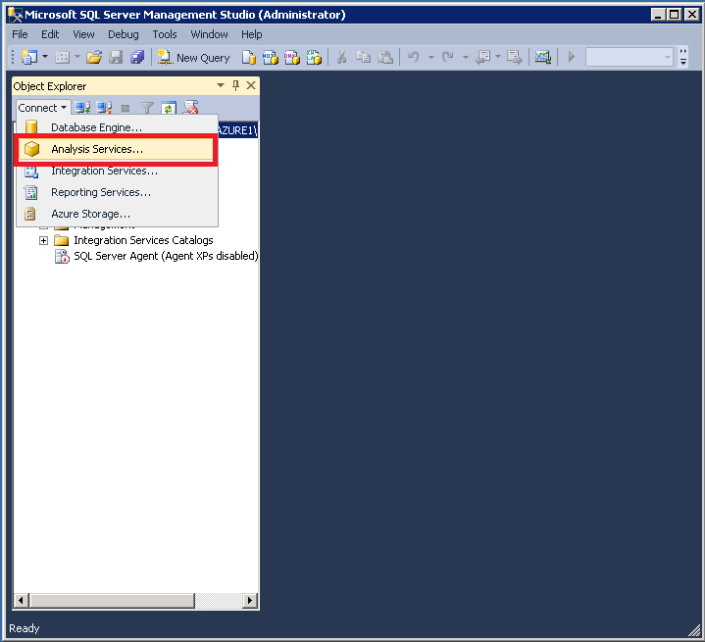Click the Refresh icon in Object Explorer
Screen dimensions: 705x642
(x=169, y=108)
